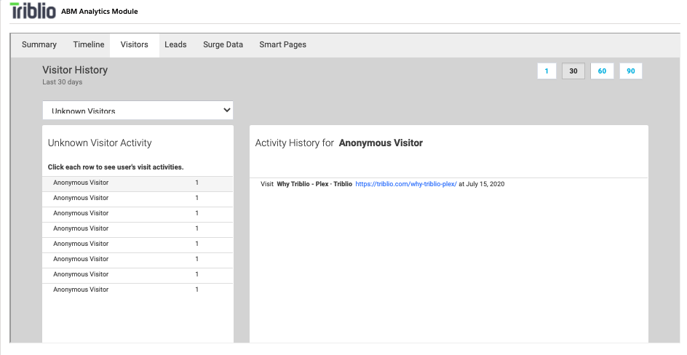
Task: Click the Visitor History heading
Action: tap(75, 70)
